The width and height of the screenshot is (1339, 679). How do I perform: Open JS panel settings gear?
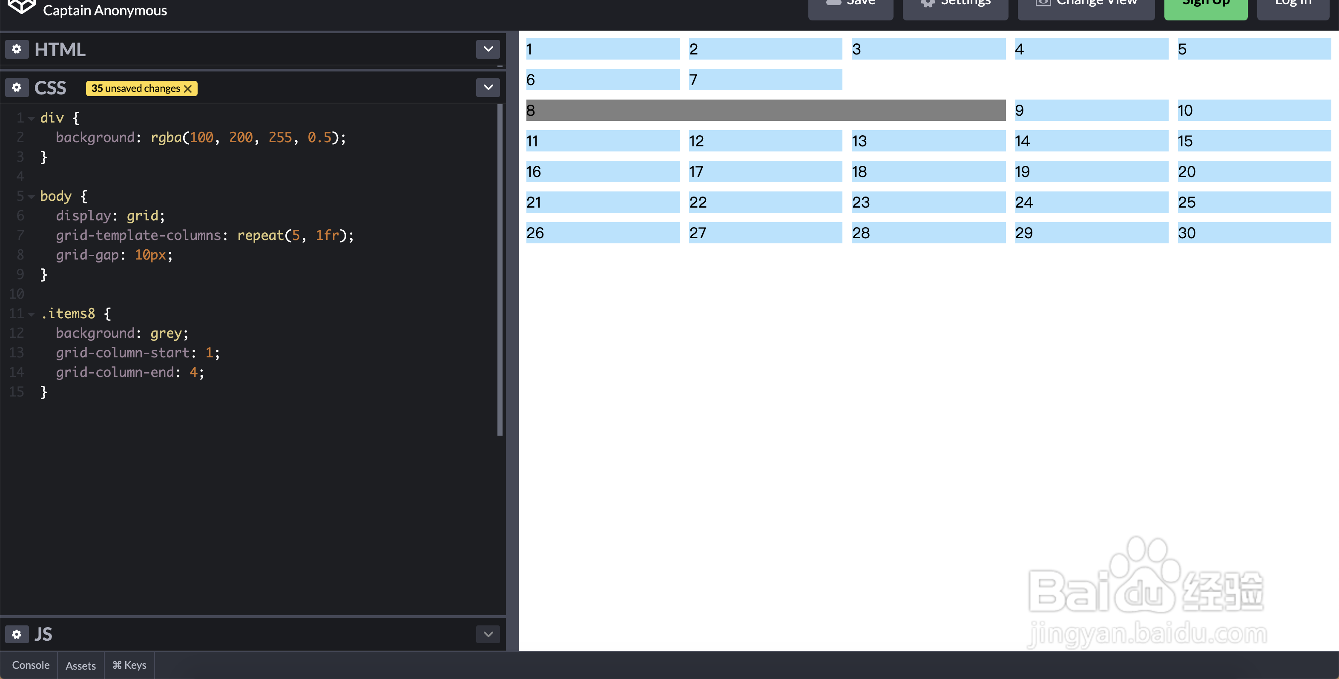pyautogui.click(x=17, y=634)
